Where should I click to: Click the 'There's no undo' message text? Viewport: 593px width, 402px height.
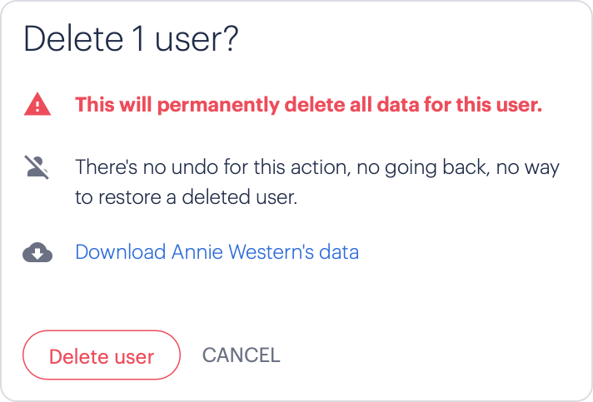click(317, 182)
